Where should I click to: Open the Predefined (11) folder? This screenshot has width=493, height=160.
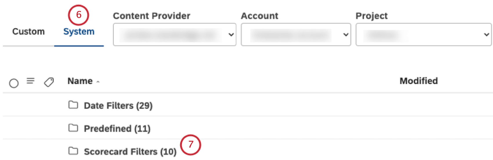click(x=117, y=129)
